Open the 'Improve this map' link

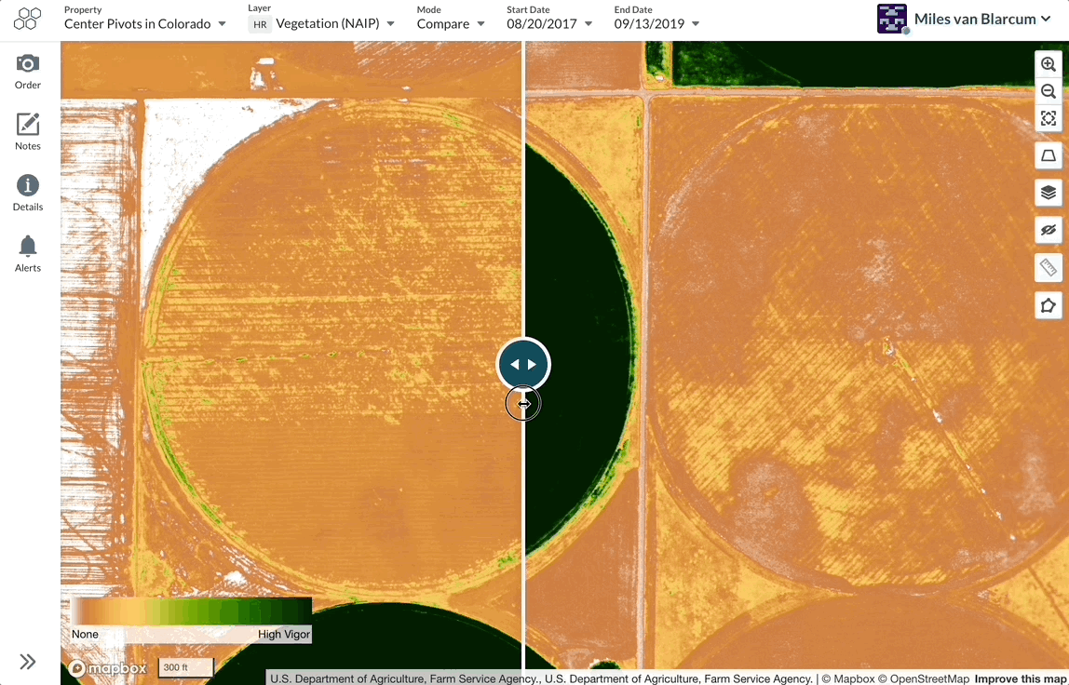coord(1021,678)
